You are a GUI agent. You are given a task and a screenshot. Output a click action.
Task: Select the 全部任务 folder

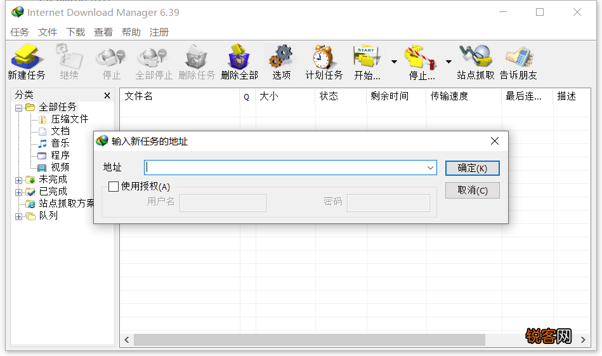pos(58,107)
